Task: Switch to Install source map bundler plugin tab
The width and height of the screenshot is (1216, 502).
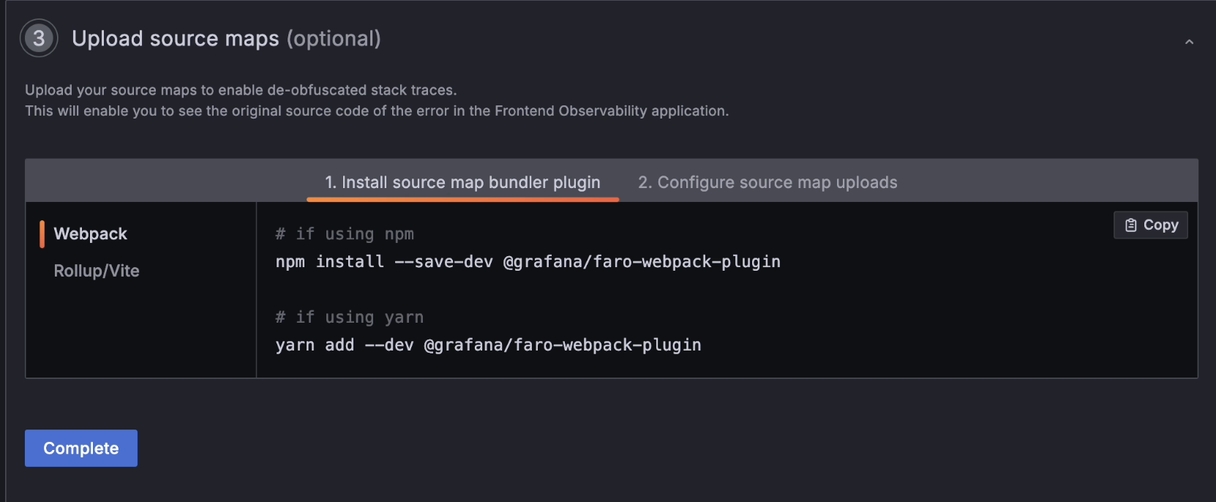Action: [462, 182]
